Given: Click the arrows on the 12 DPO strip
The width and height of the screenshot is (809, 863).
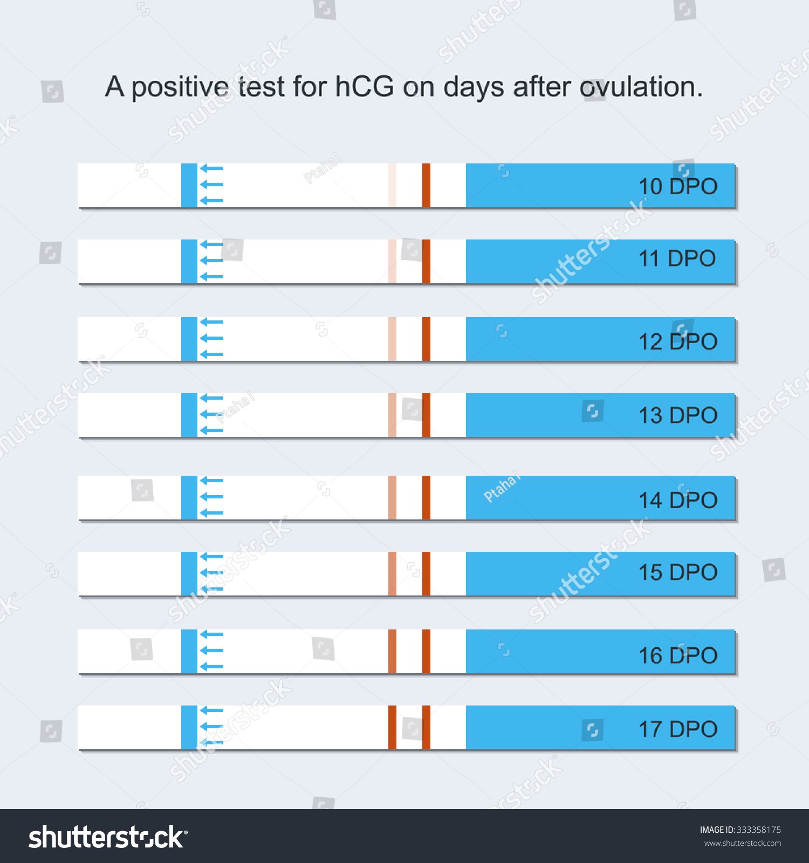Looking at the screenshot, I should tap(211, 338).
